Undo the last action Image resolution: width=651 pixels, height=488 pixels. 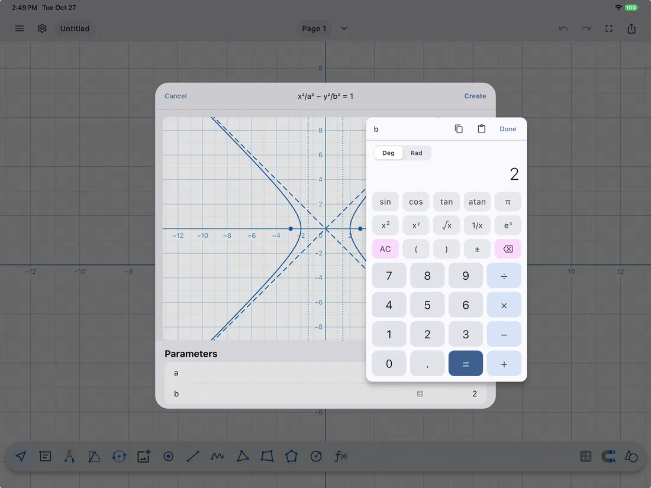[x=563, y=28]
